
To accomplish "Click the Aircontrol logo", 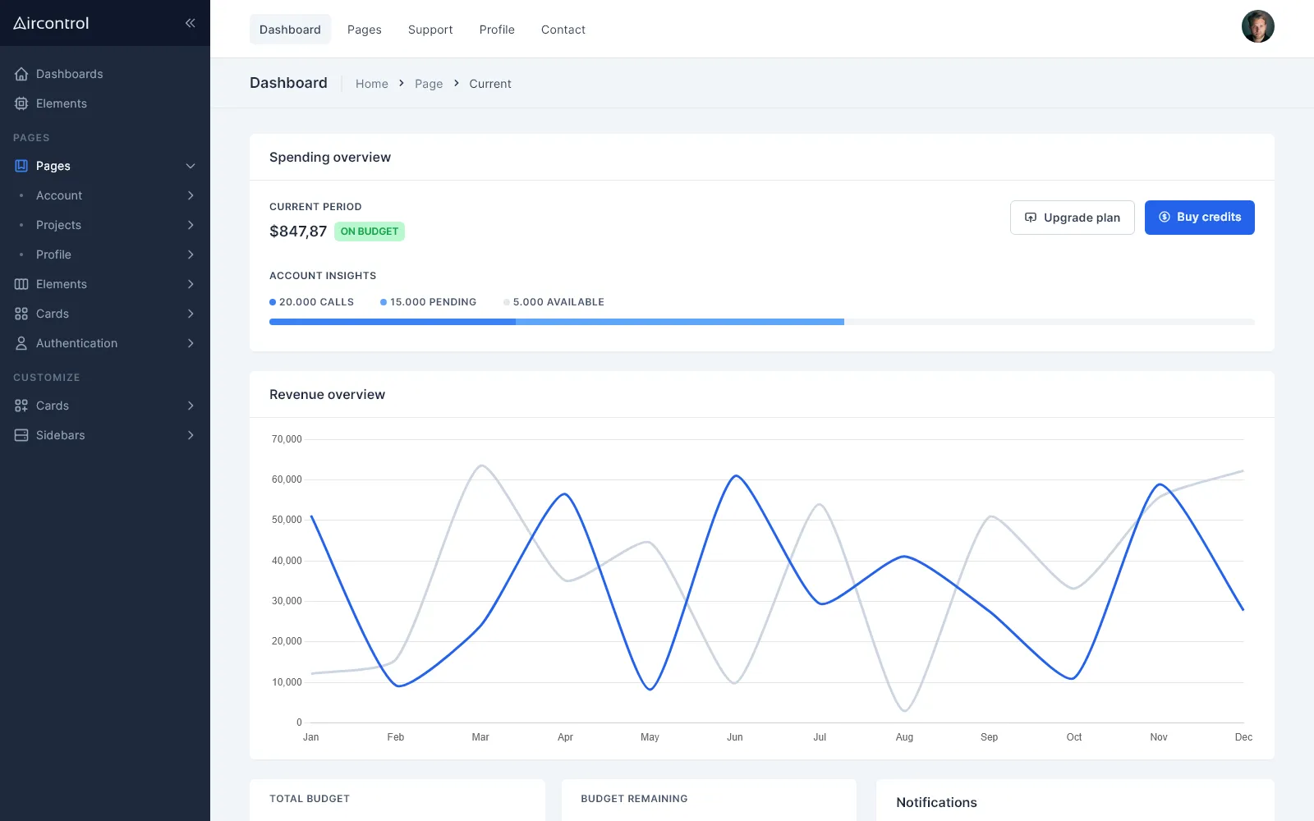I will click(51, 23).
